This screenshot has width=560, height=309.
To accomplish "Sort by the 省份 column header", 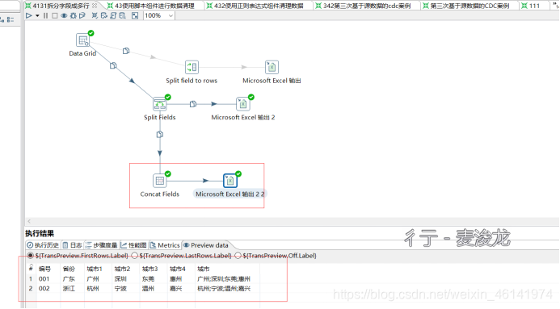I will point(69,269).
